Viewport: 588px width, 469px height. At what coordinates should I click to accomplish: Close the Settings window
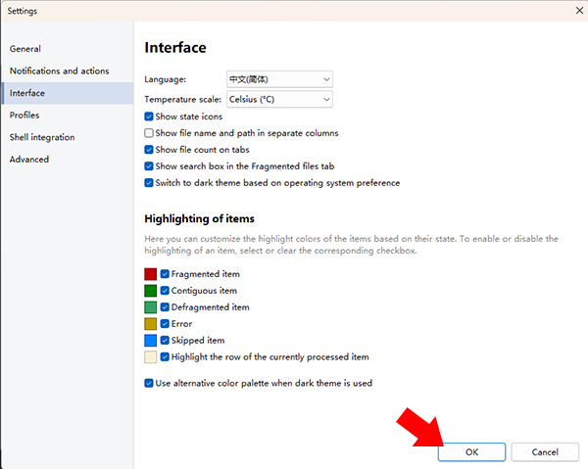575,9
